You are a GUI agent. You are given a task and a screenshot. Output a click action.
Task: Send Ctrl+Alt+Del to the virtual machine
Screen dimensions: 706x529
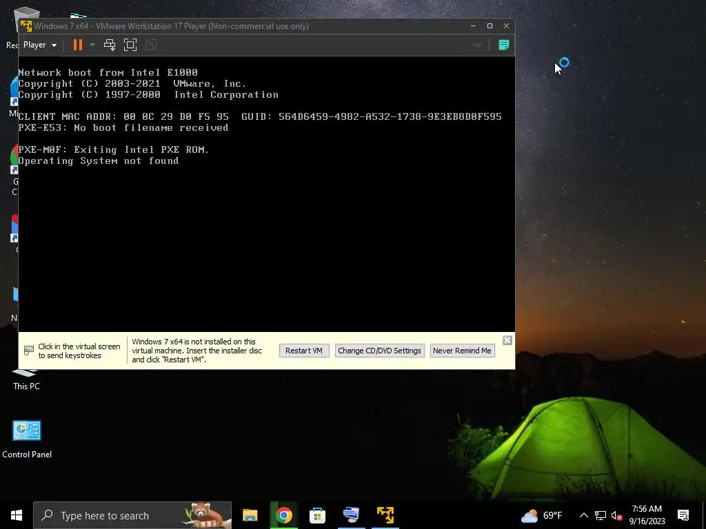coord(110,45)
